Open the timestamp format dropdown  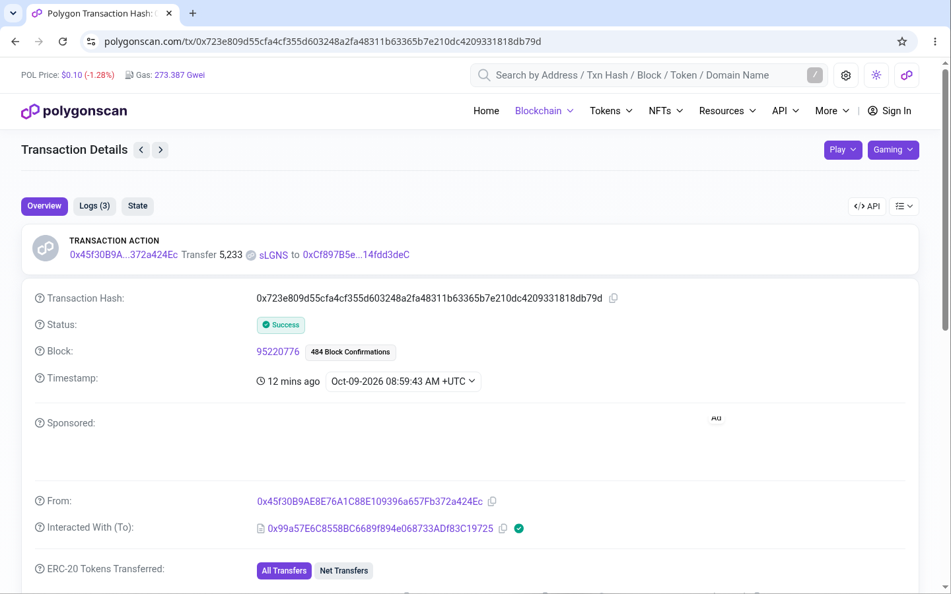point(404,381)
